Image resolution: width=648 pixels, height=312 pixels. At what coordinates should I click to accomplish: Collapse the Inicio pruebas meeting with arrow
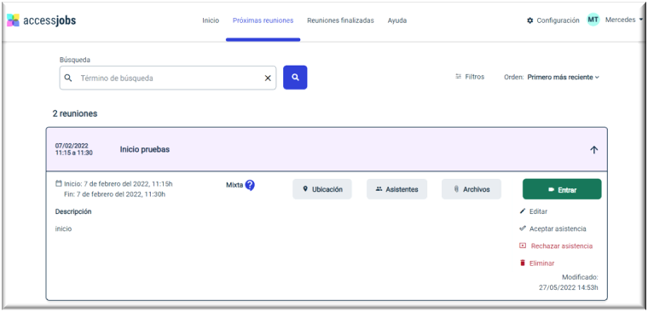coord(594,150)
